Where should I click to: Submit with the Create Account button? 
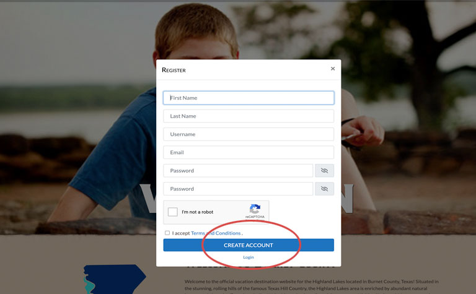(x=249, y=245)
